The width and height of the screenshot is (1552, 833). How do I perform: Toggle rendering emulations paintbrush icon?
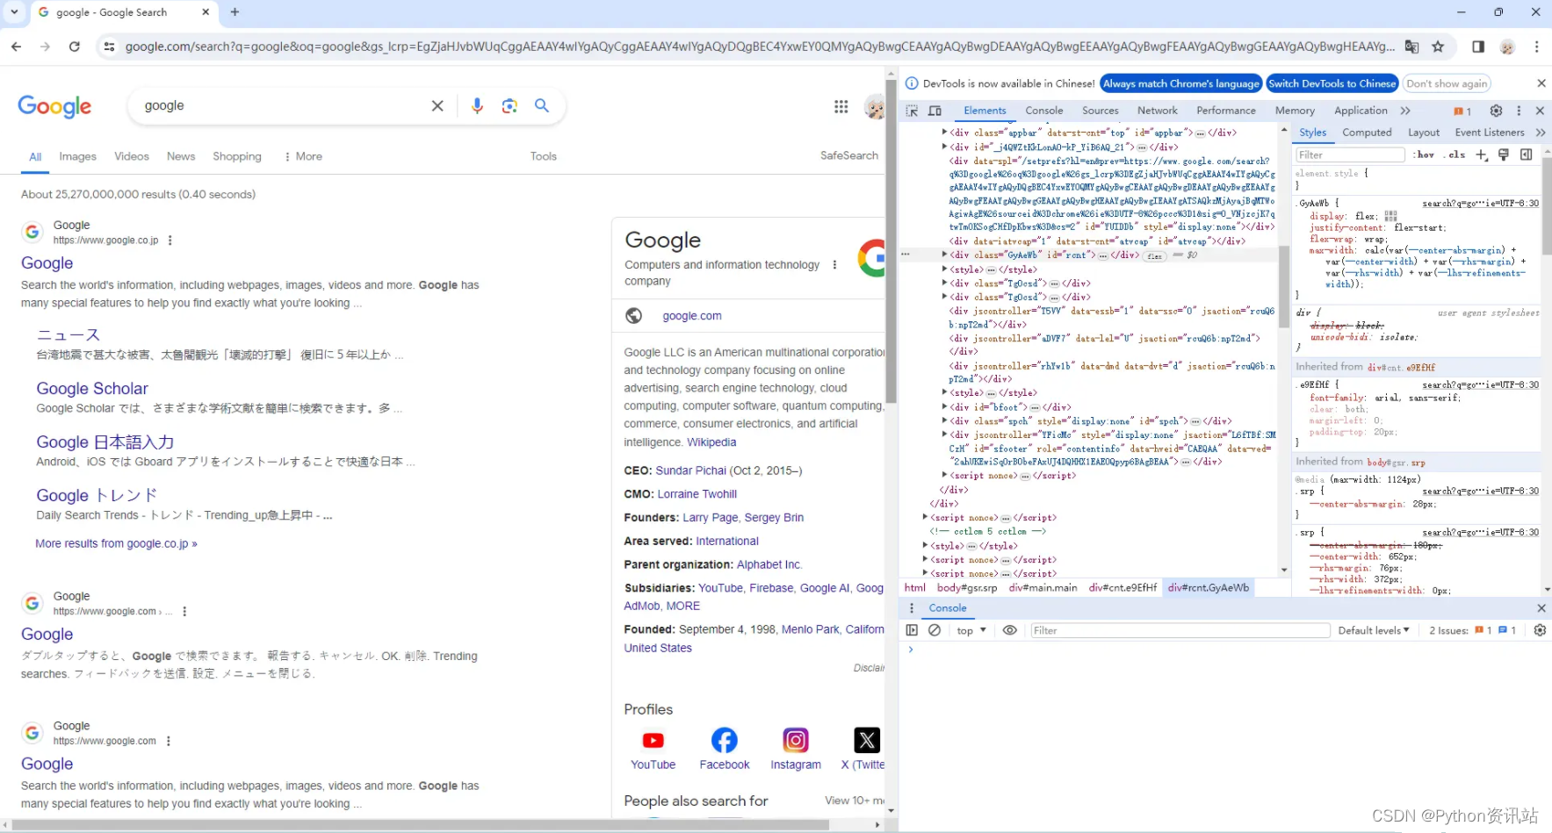coord(1504,154)
